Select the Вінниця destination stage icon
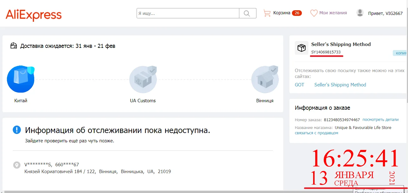408x193 pixels. [x=265, y=79]
